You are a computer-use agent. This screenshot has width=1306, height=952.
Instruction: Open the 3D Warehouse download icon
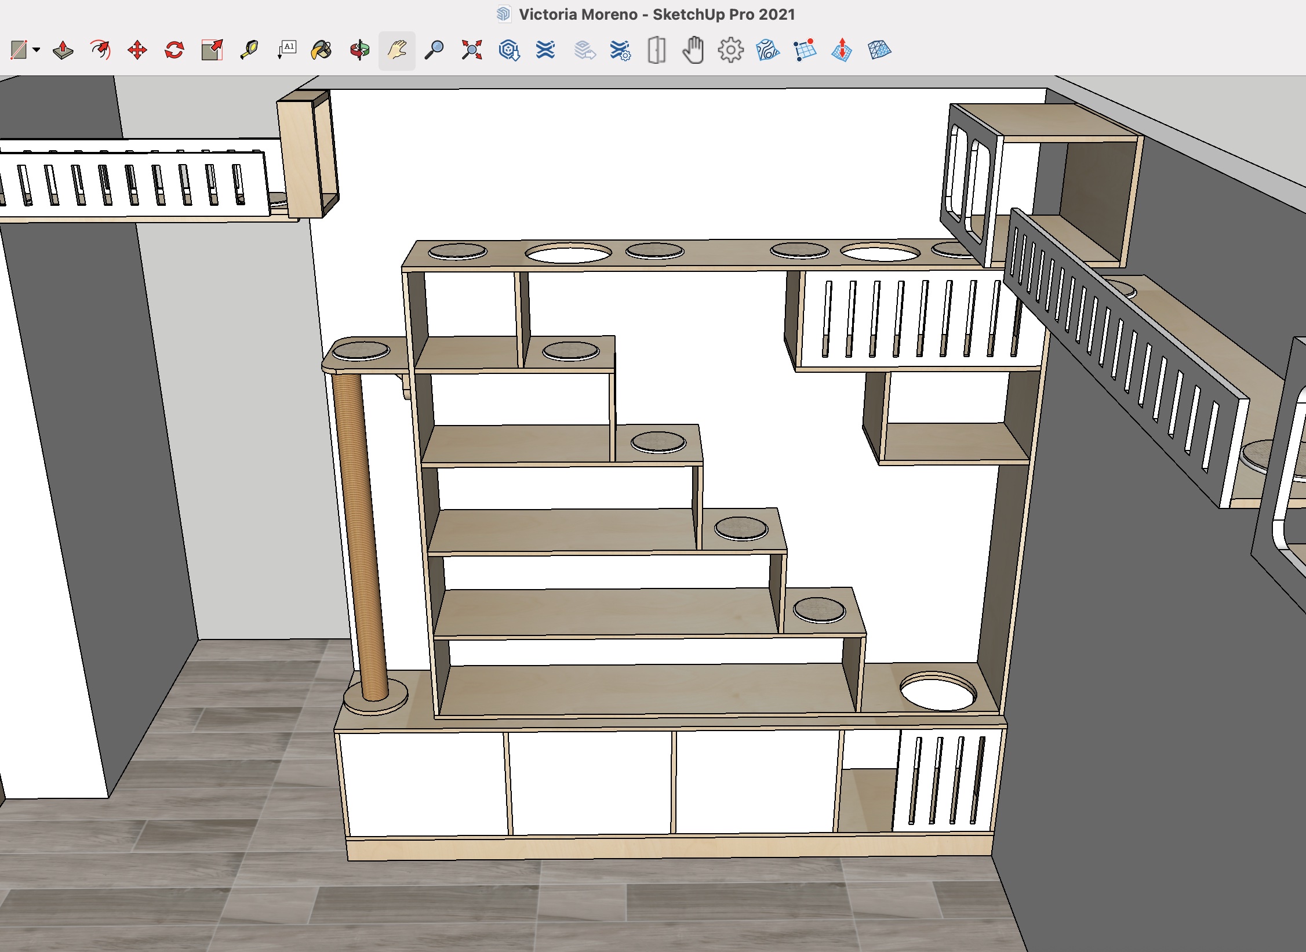[x=509, y=50]
